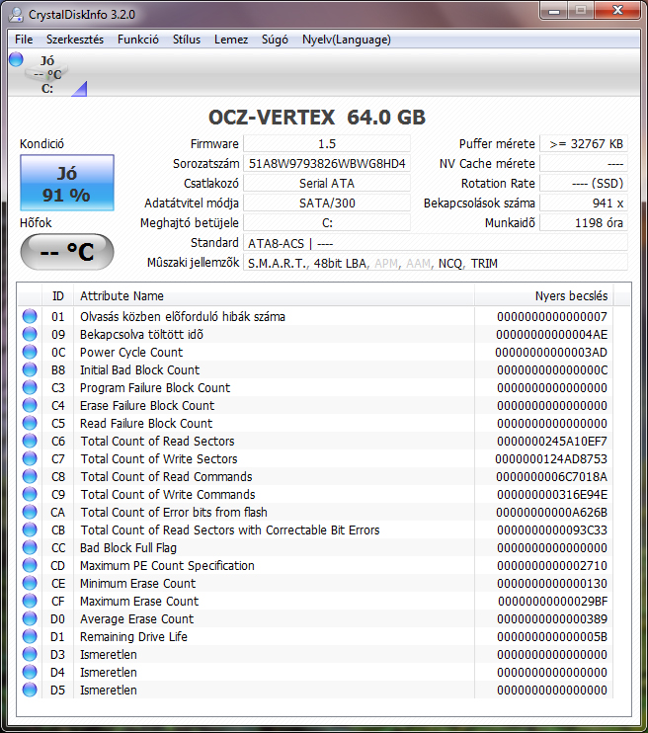Open the Funkció menu
The width and height of the screenshot is (648, 733).
click(x=138, y=40)
